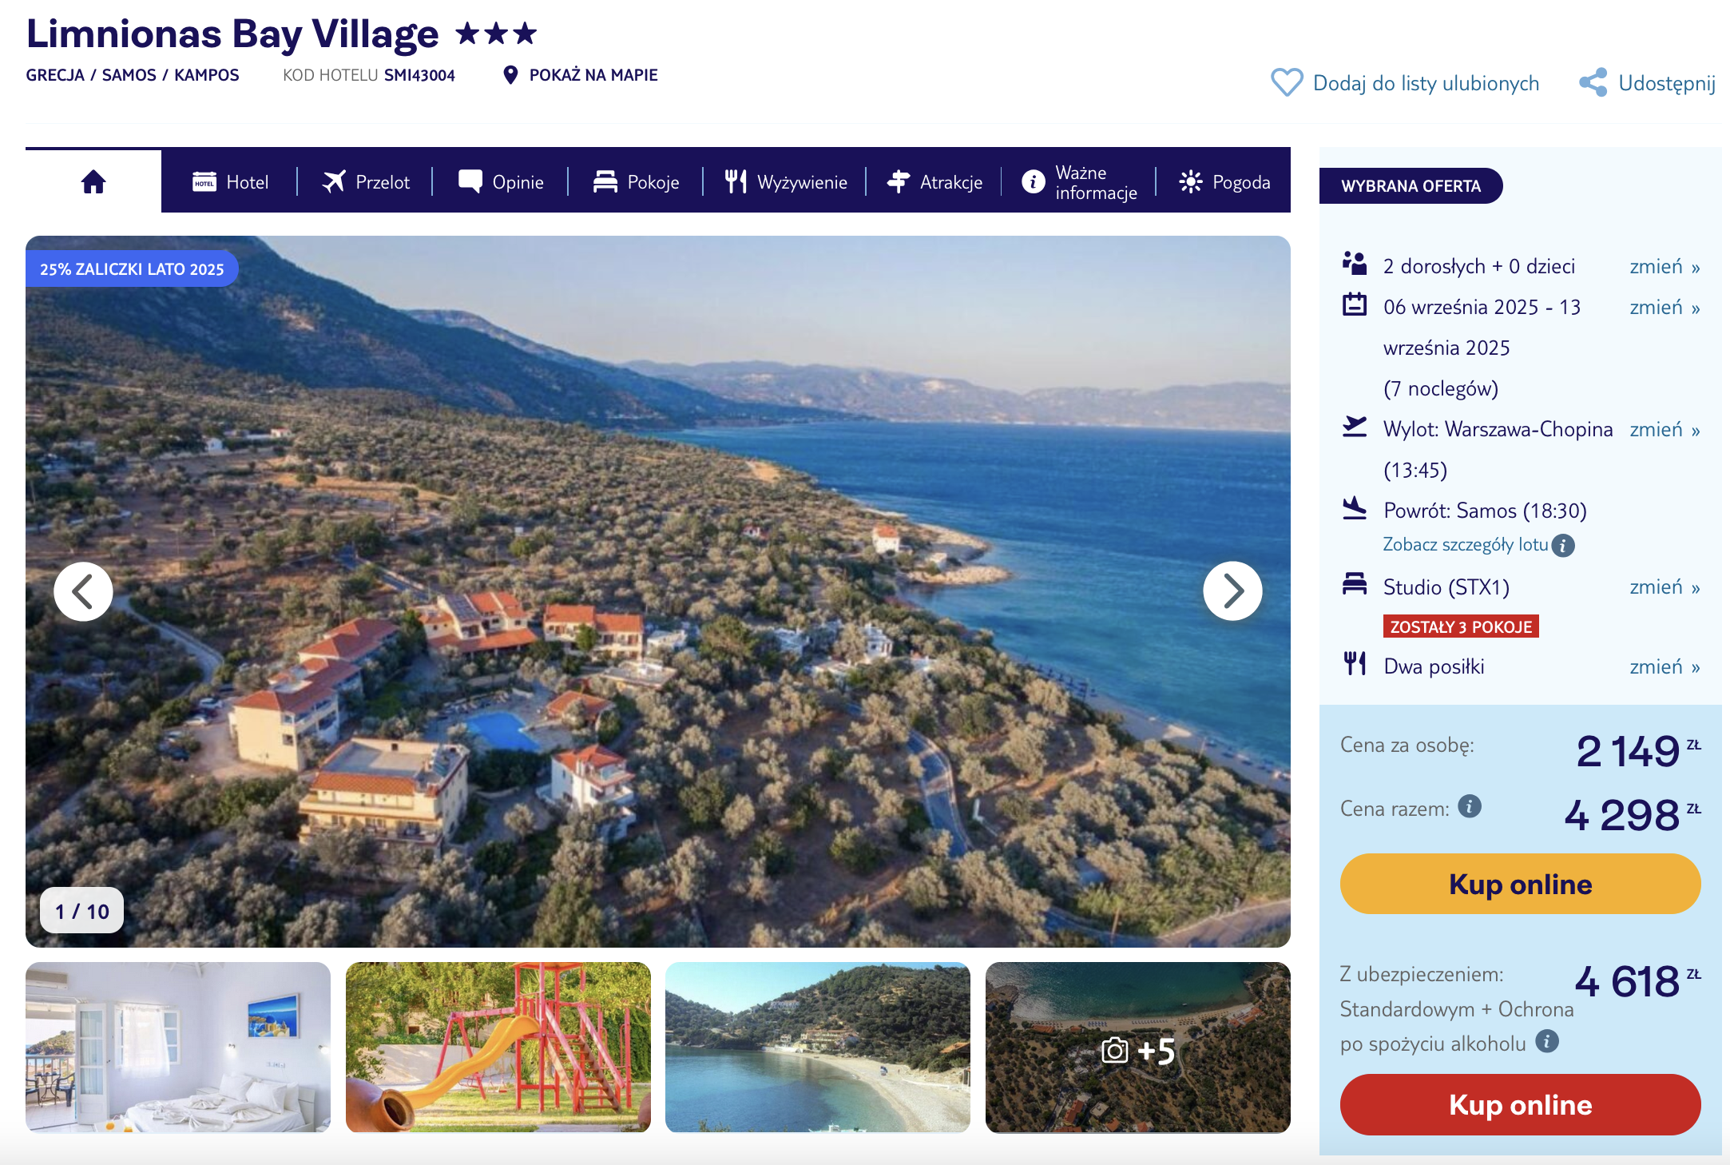
Task: Show next gallery photo arrow
Action: click(1232, 591)
